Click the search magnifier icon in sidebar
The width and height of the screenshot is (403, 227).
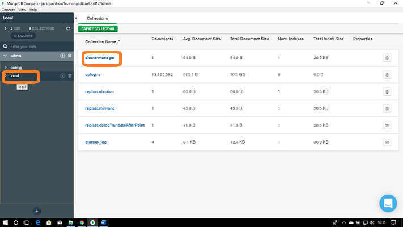pos(5,47)
